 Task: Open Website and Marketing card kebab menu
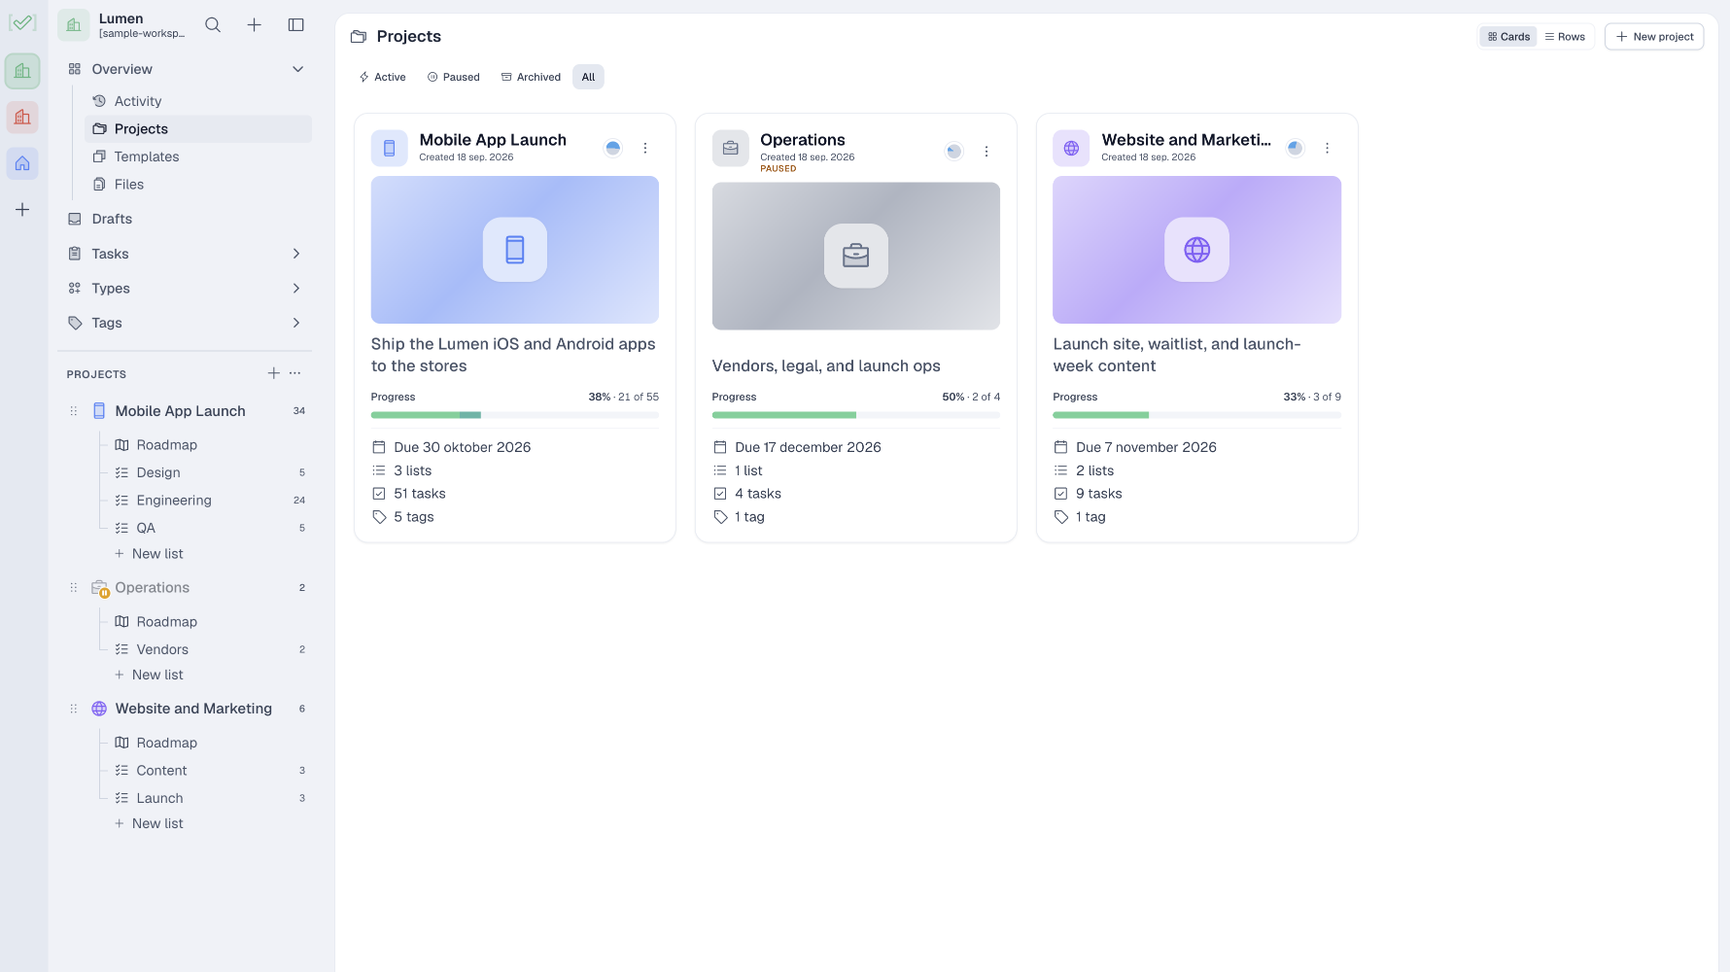pyautogui.click(x=1328, y=148)
